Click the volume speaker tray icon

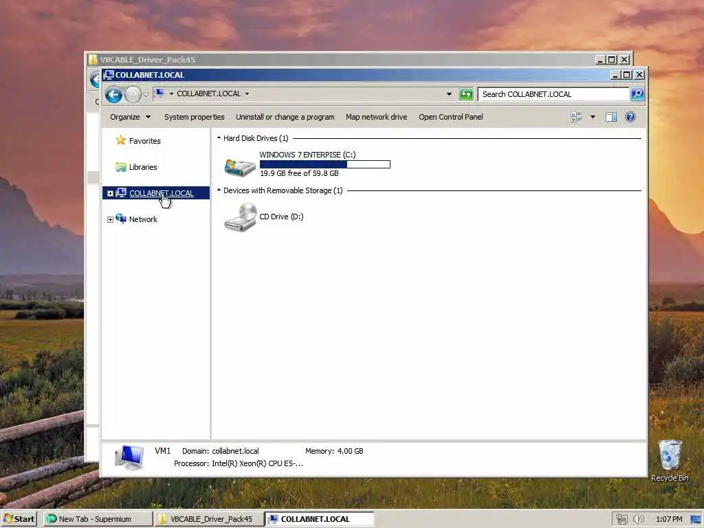[x=638, y=519]
